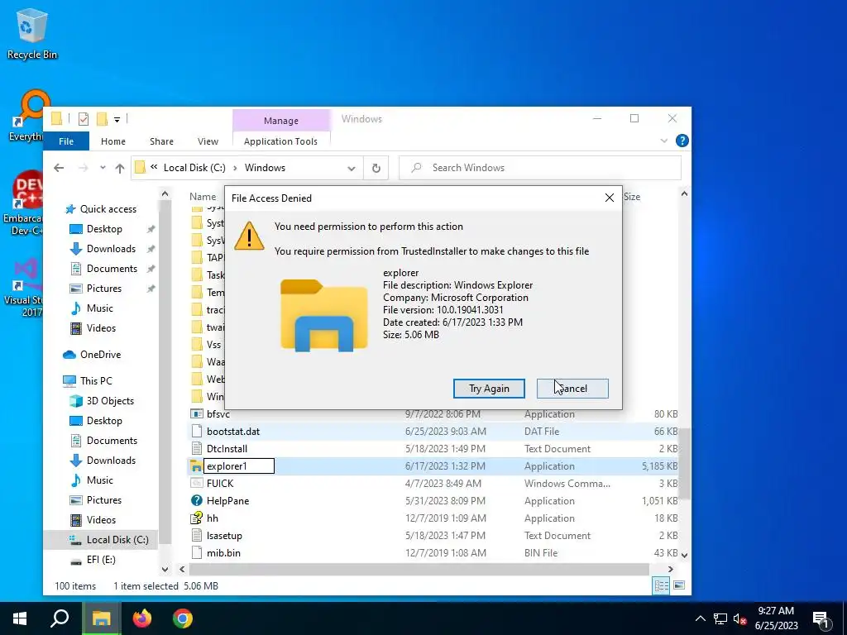This screenshot has width=847, height=635.
Task: Open address bar history dropdown
Action: point(351,168)
